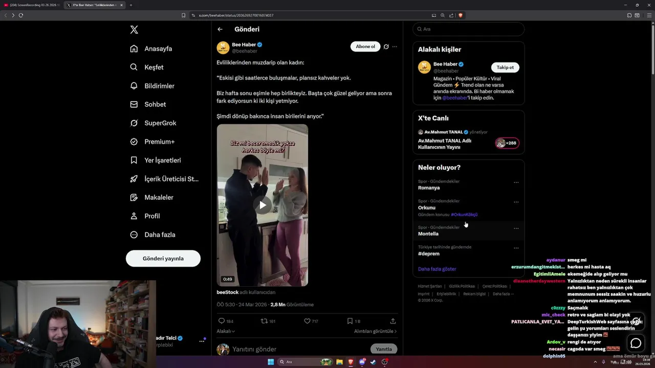Open more options for Romanya trend
655x368 pixels.
[516, 182]
